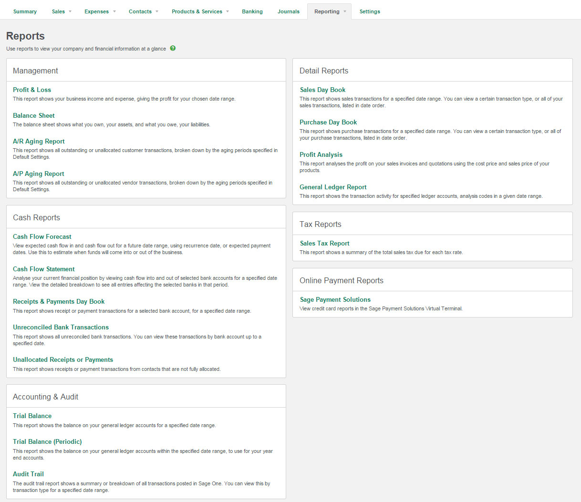
Task: Switch to the Summary tab
Action: pos(25,11)
